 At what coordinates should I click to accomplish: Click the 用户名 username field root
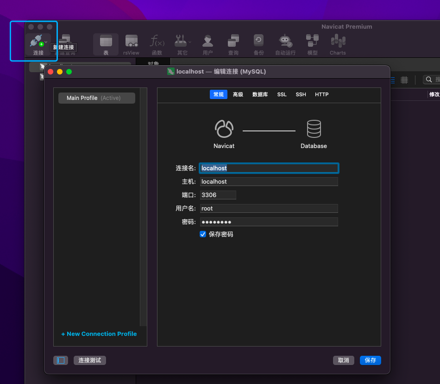[x=269, y=209]
